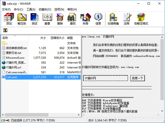
Task: Click the 查找 (Find) binoculars icon
Action: pyautogui.click(x=72, y=17)
